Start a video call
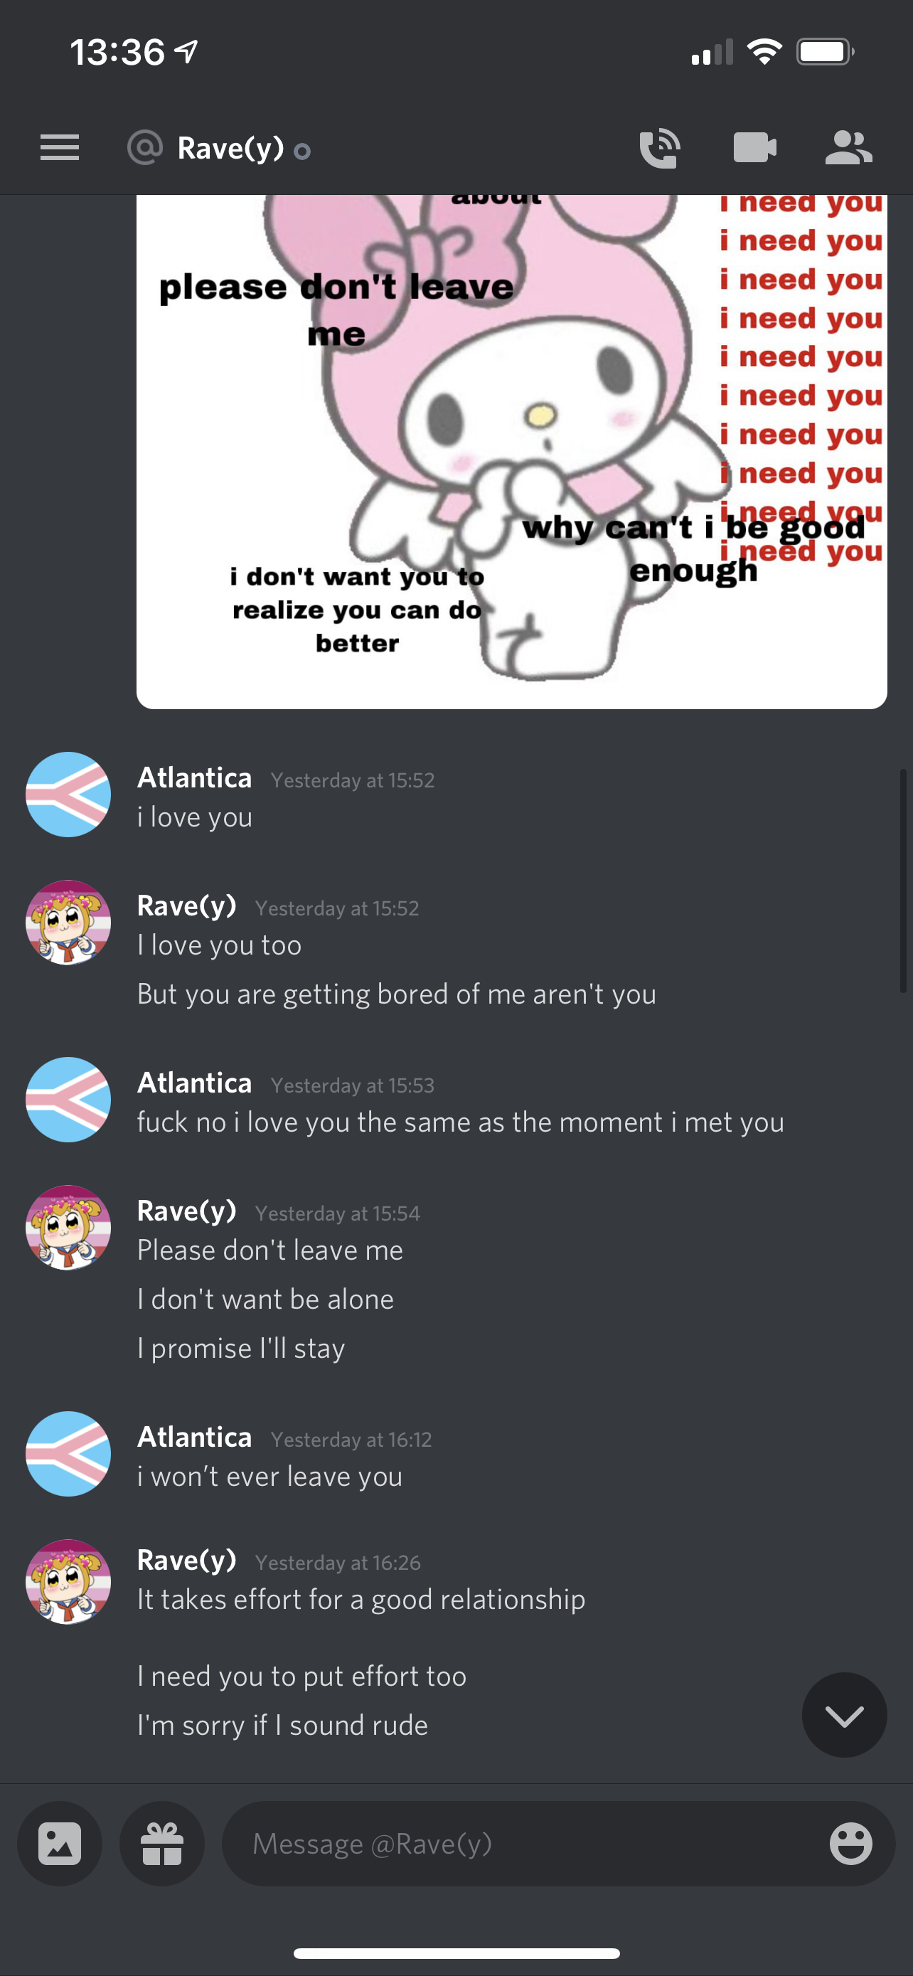This screenshot has height=1976, width=913. 754,148
